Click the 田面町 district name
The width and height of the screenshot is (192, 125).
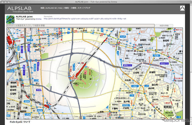(152, 72)
